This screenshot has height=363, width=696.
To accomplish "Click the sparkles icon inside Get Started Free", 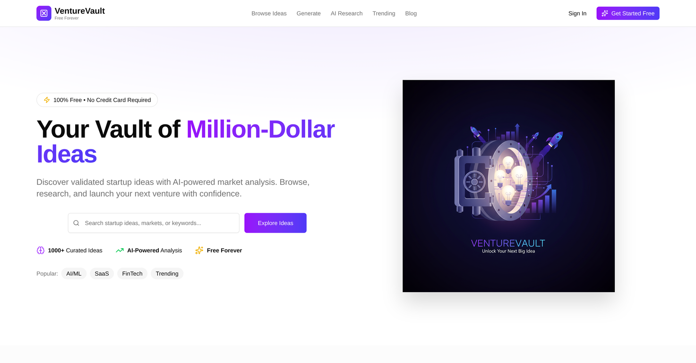I will (x=604, y=13).
